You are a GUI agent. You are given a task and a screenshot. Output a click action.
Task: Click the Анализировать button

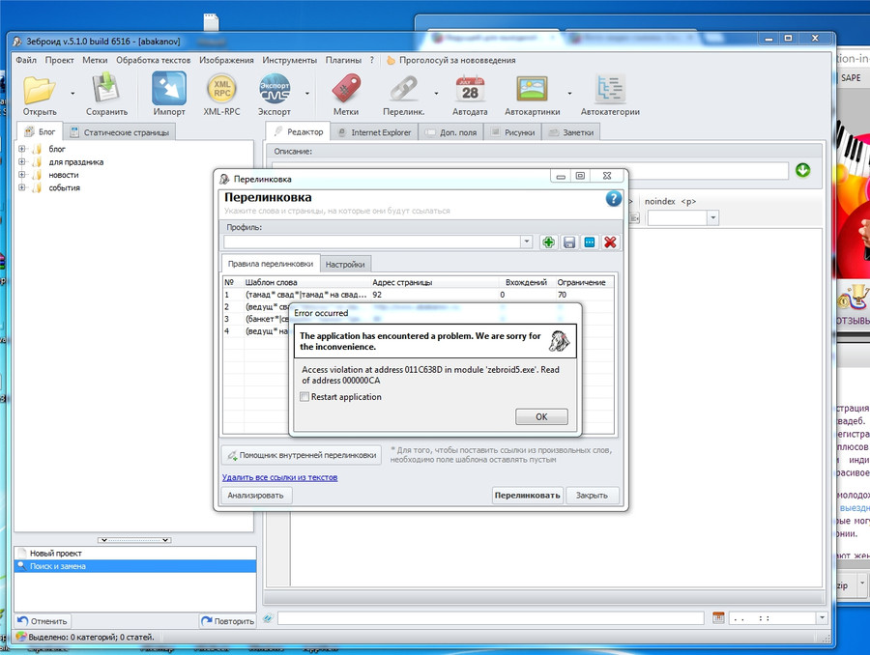[x=256, y=496]
